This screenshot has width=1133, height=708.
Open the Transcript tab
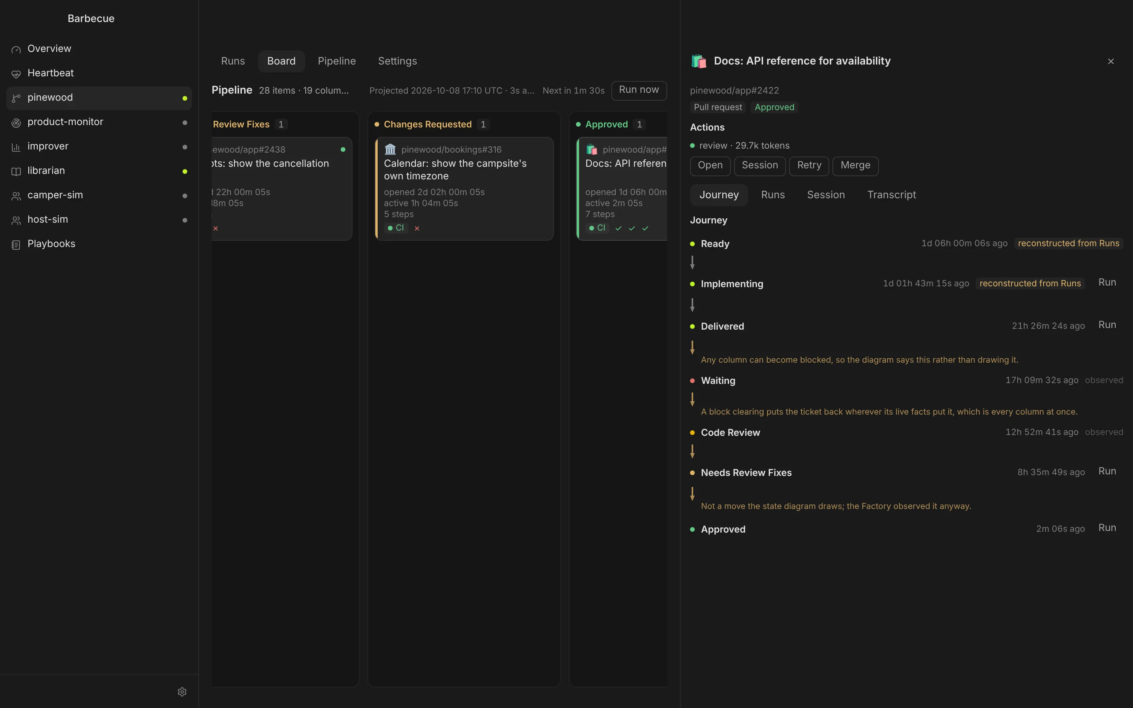coord(891,195)
